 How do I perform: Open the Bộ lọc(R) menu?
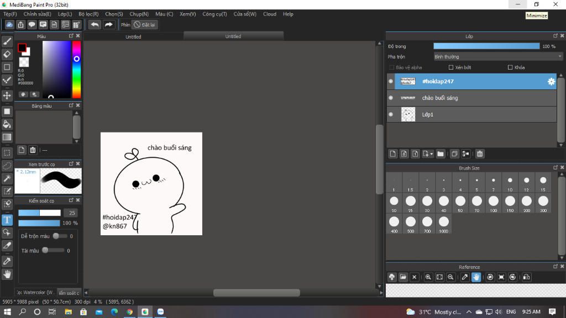(x=88, y=14)
